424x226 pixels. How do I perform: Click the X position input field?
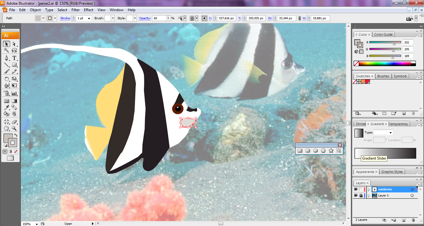226,18
